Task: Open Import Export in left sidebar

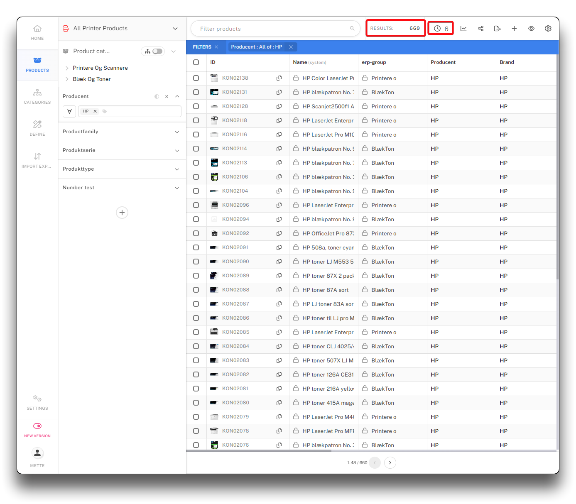Action: tap(37, 160)
